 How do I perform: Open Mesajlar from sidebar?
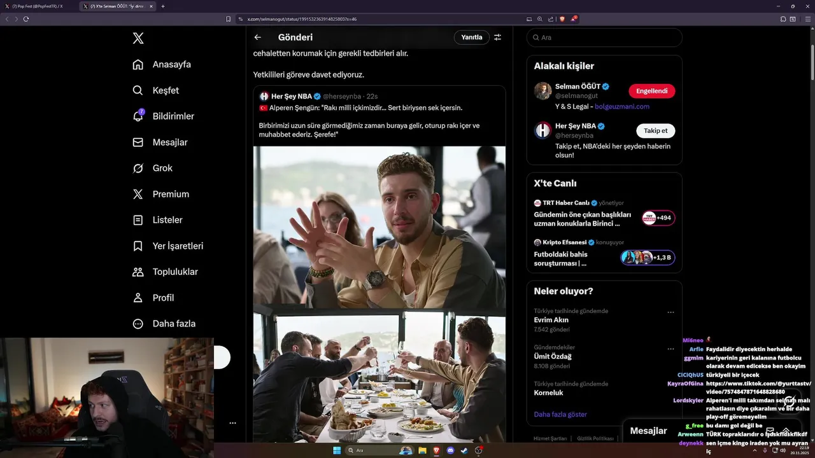[x=160, y=142]
